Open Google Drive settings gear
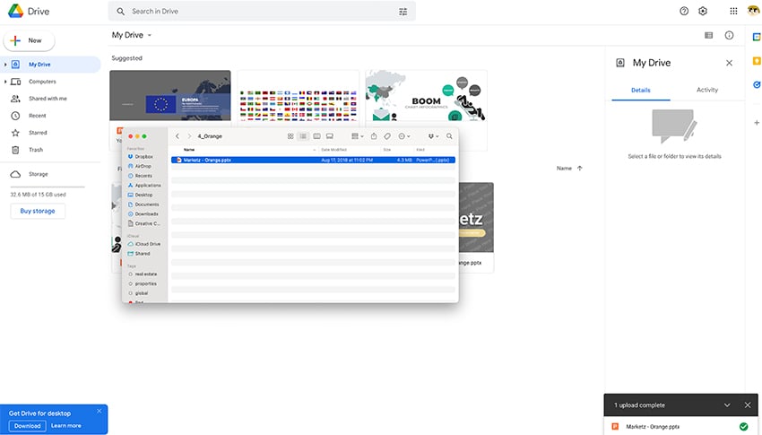Viewport: 762px width, 435px height. 703,11
